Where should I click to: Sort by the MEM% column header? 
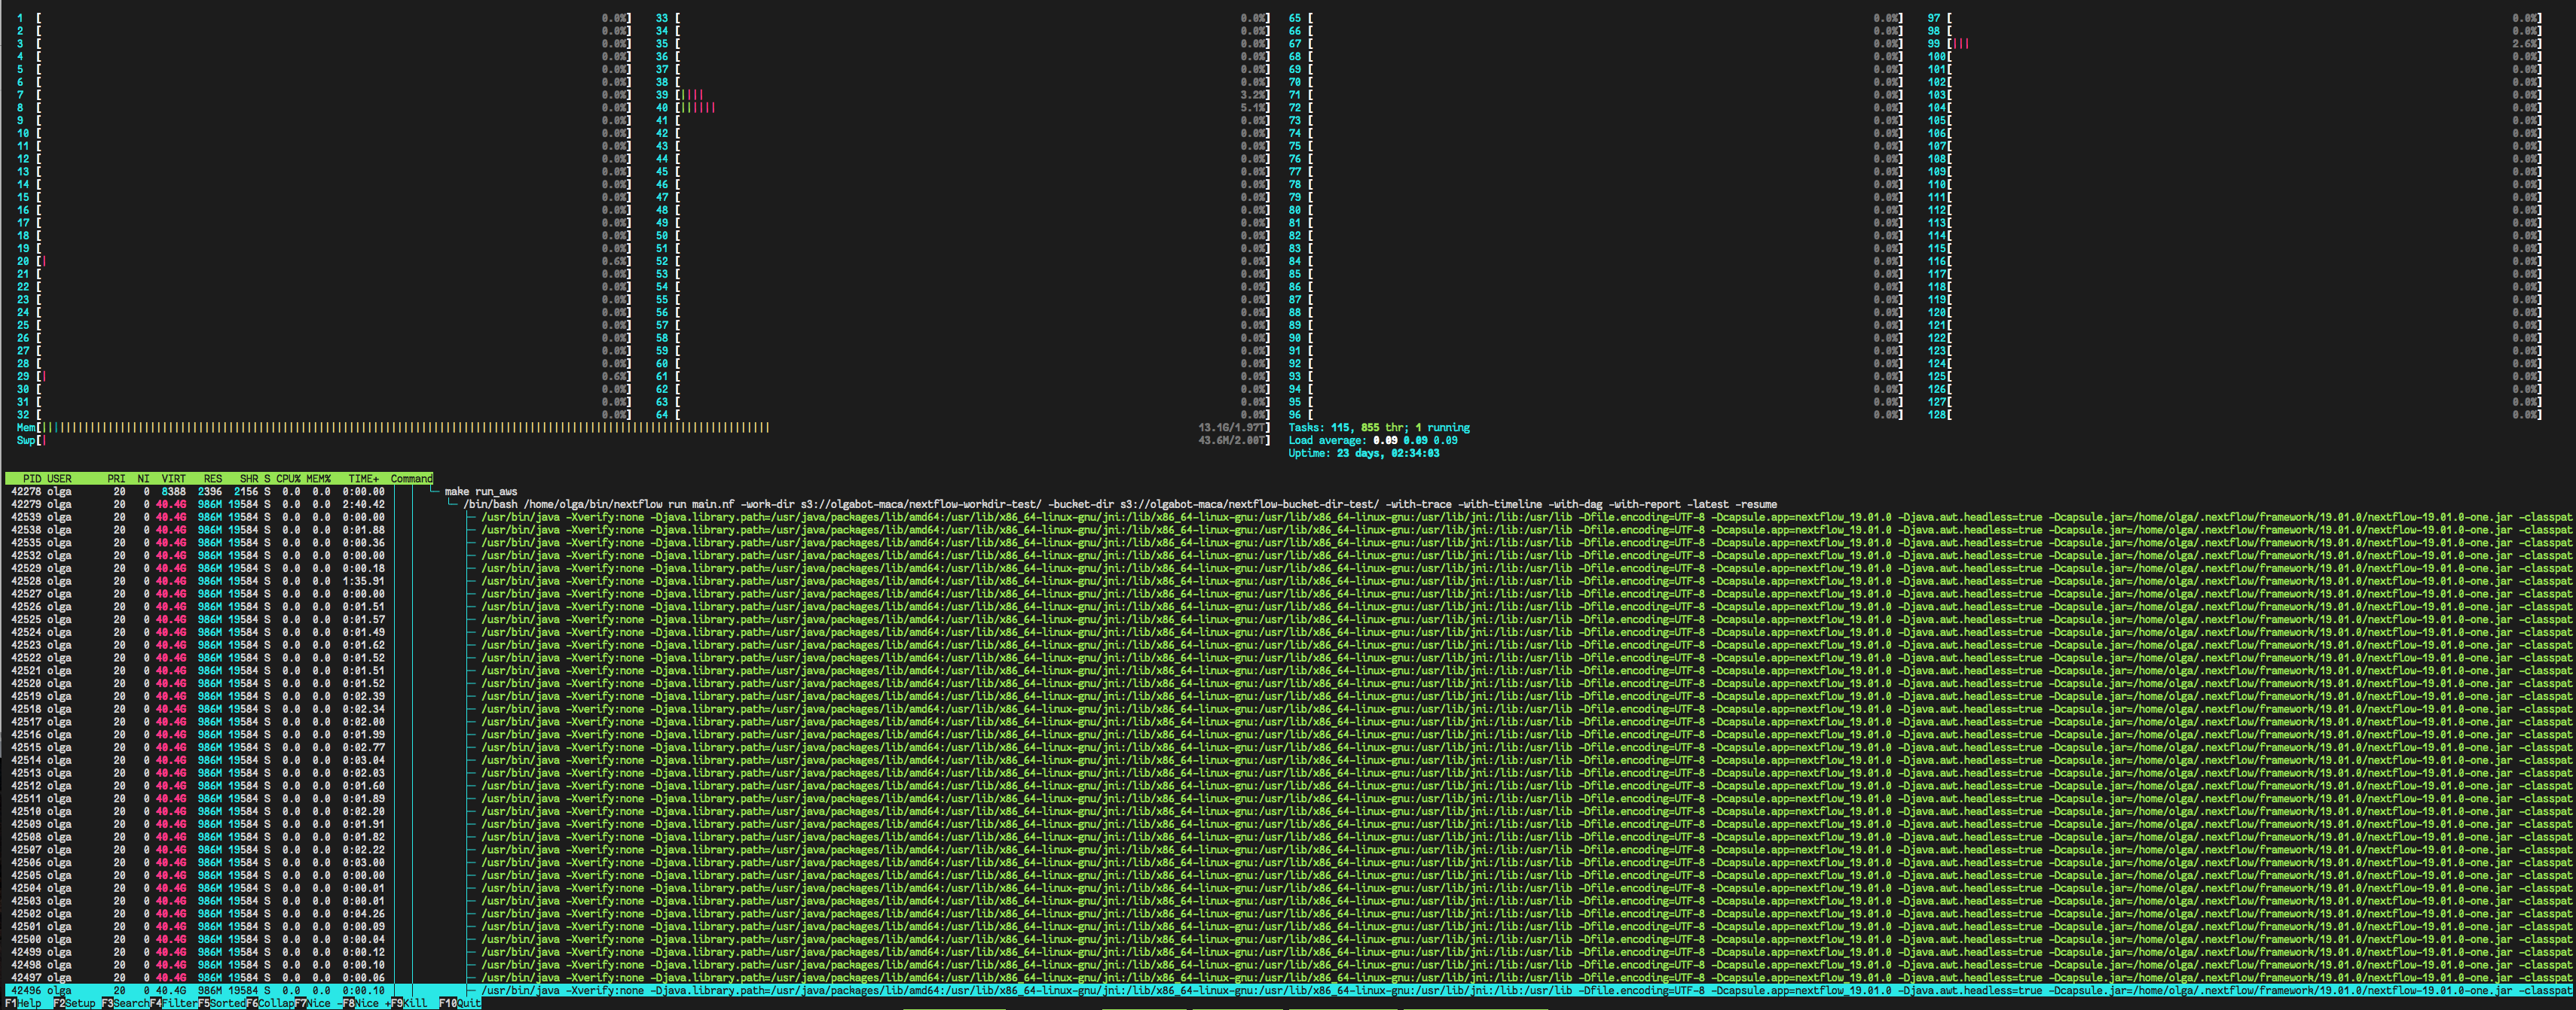318,479
